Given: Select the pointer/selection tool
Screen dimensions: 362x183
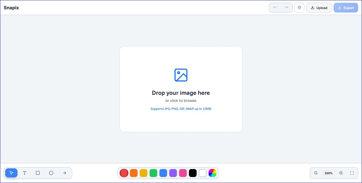Looking at the screenshot, I should (x=11, y=173).
